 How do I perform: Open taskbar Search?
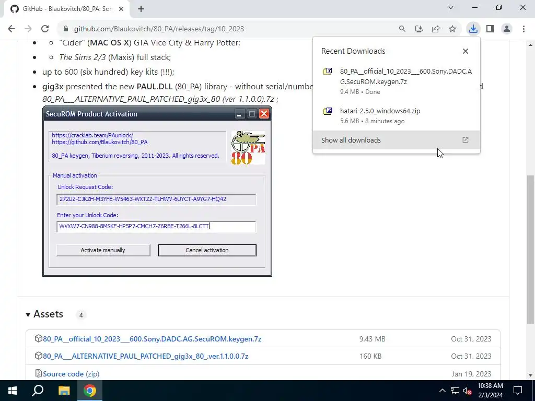coord(38,391)
